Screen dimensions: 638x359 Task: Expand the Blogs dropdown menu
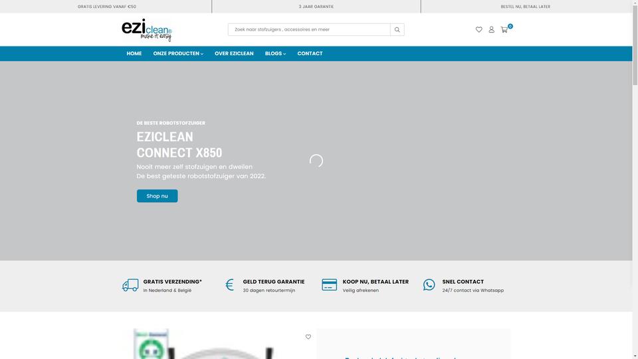(x=275, y=54)
